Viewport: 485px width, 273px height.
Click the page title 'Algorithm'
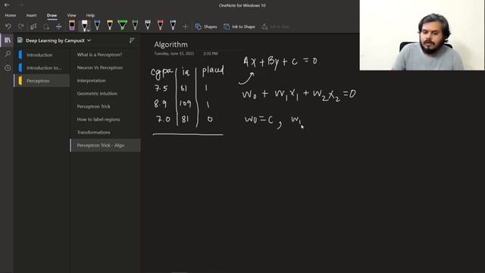pyautogui.click(x=171, y=45)
